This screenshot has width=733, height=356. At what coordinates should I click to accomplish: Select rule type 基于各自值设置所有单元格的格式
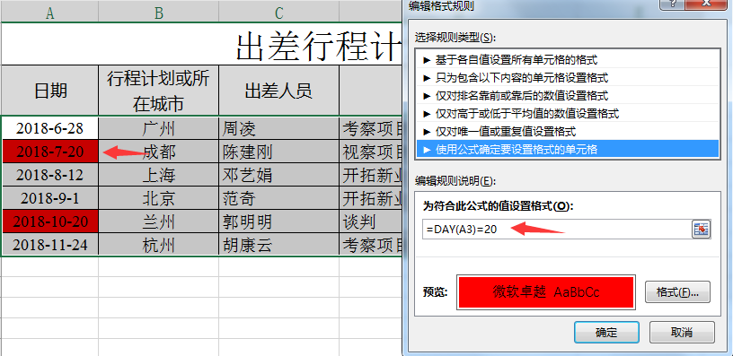click(x=567, y=60)
